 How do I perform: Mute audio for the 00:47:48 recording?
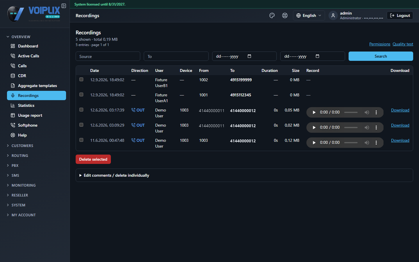click(x=367, y=143)
